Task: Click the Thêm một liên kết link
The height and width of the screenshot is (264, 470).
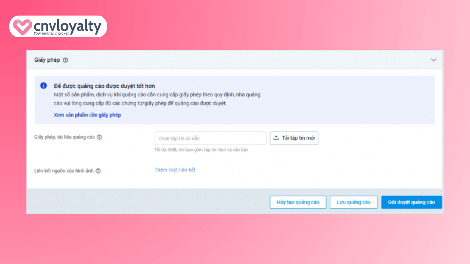Action: click(175, 170)
